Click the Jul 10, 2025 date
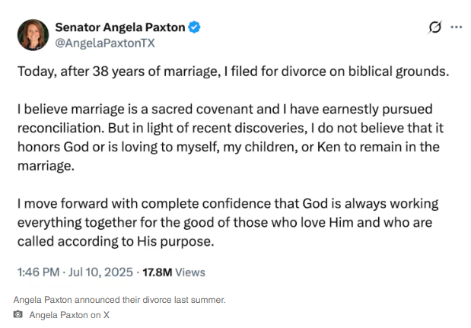Viewport: 471px width, 328px height. point(101,272)
